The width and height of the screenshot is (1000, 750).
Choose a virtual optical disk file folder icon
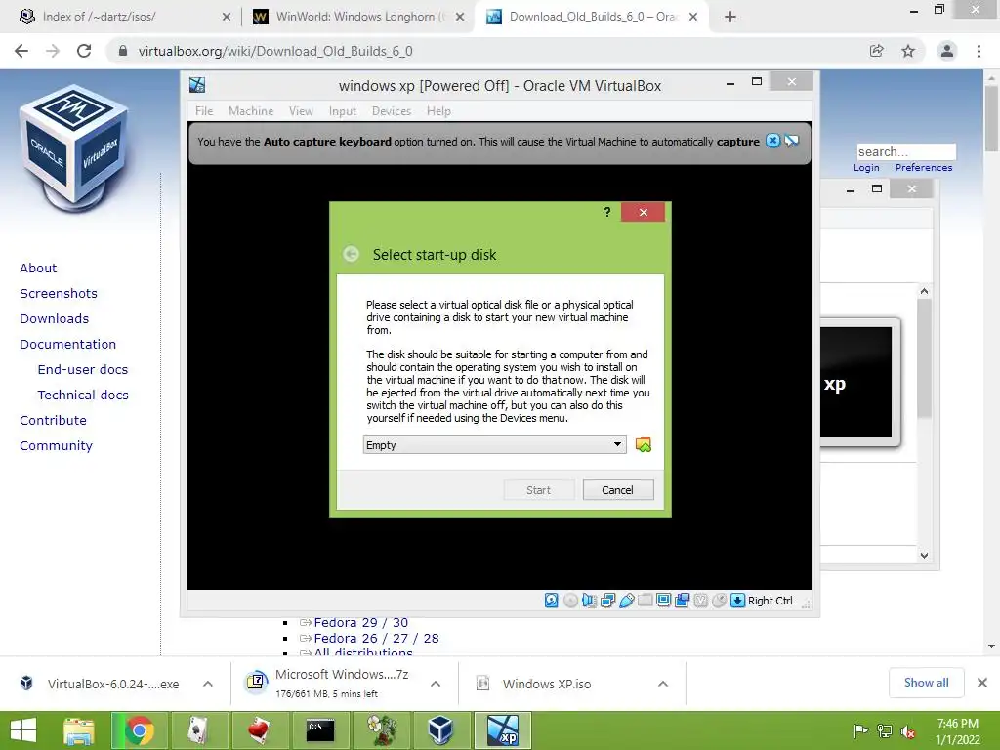[644, 444]
